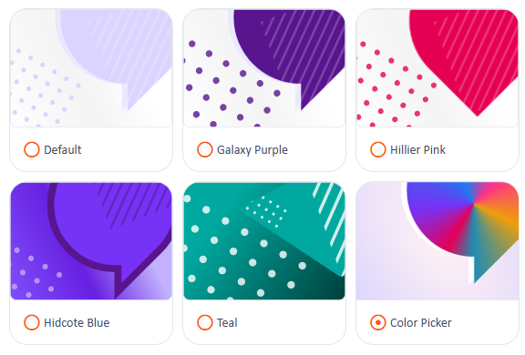Select the Hidcote Blue radio button
This screenshot has width=525, height=355.
click(x=32, y=322)
